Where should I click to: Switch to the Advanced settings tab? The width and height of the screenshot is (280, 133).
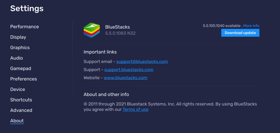click(x=21, y=110)
